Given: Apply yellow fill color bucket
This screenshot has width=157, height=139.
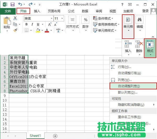Looking at the screenshot, I should (x=38, y=30).
